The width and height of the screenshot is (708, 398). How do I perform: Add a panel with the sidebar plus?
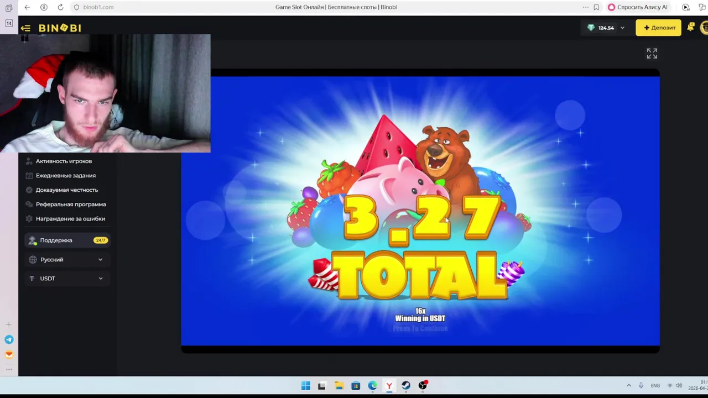click(9, 324)
